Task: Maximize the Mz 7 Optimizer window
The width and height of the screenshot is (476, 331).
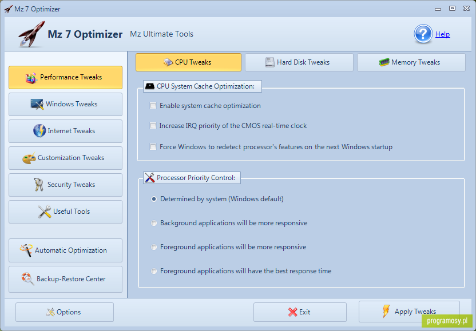Action: pos(452,9)
